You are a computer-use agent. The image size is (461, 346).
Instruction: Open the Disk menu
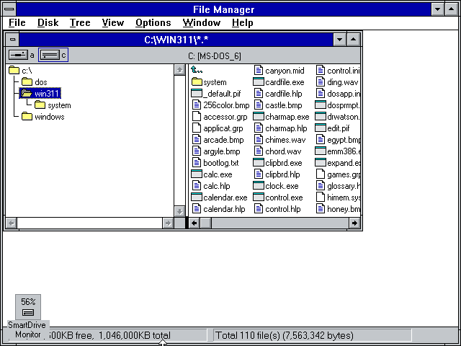tap(48, 22)
